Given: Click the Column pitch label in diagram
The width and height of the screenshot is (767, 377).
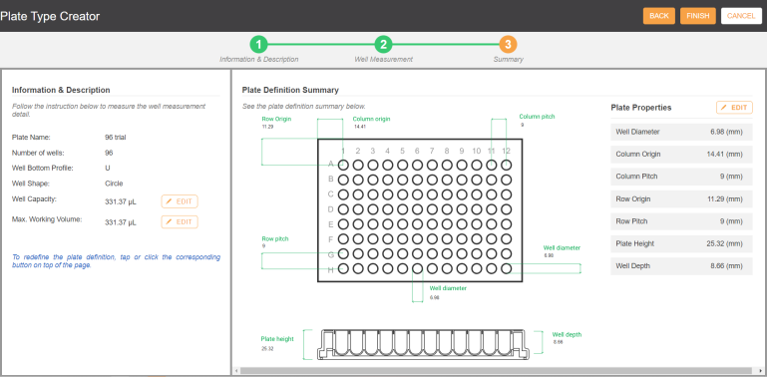Looking at the screenshot, I should pos(537,117).
